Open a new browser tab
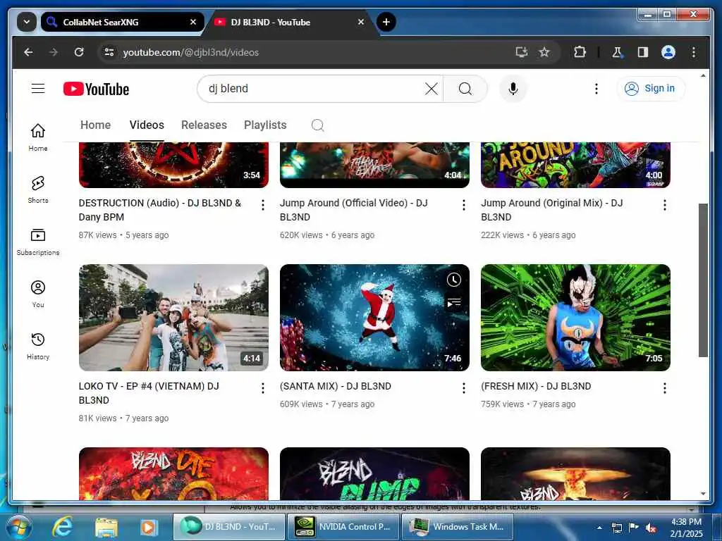The height and width of the screenshot is (541, 722). click(386, 22)
